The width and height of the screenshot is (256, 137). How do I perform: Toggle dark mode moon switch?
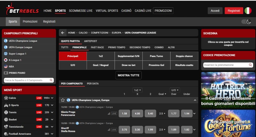tap(246, 22)
